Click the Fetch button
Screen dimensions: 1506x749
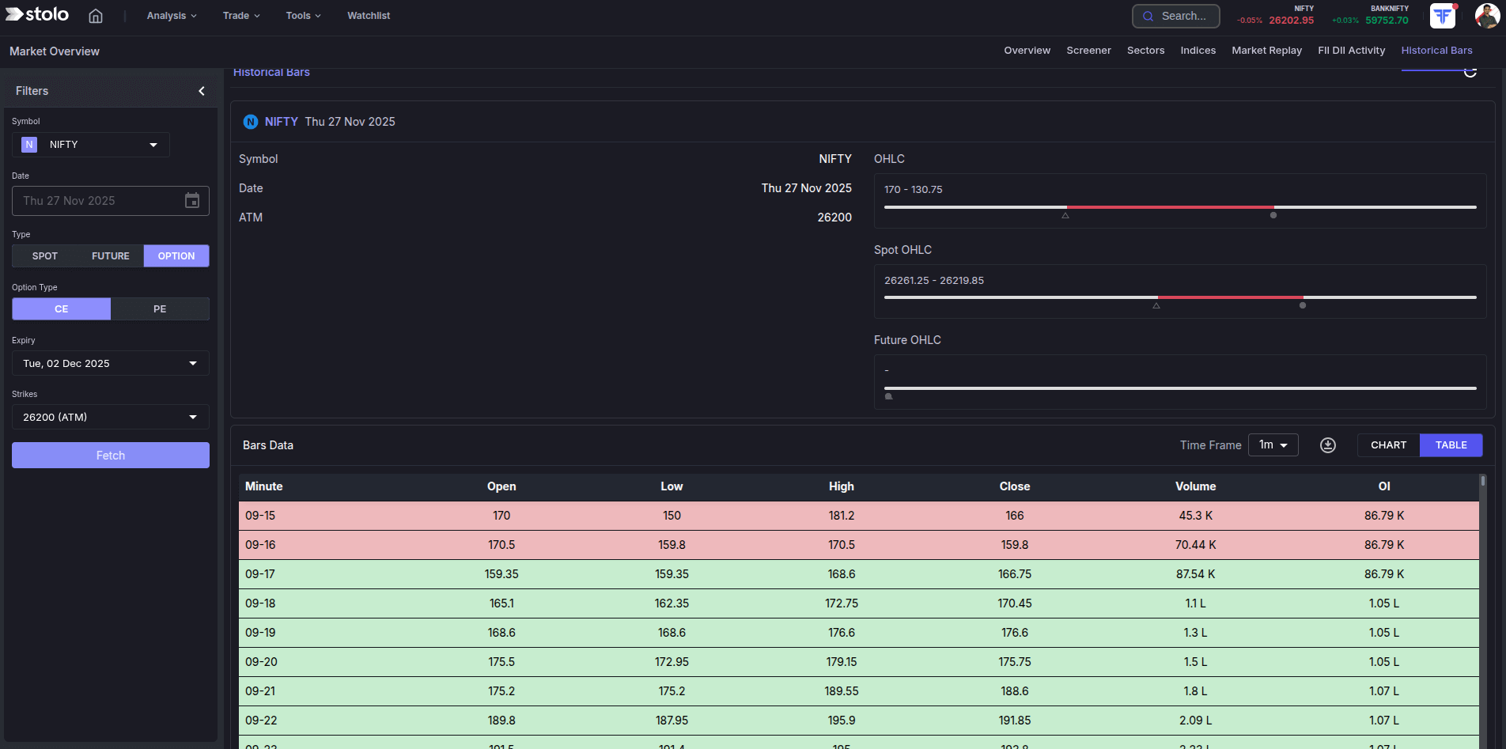[x=110, y=455]
